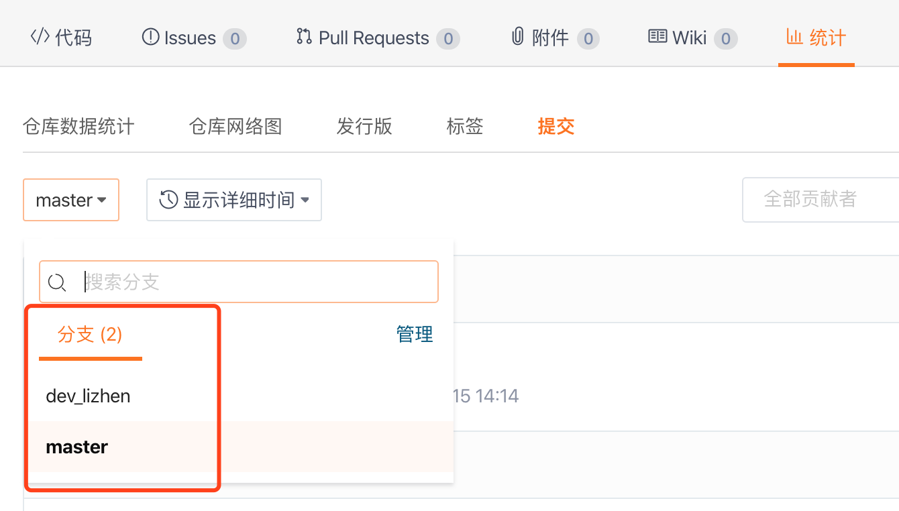Select the 标签 tab
The width and height of the screenshot is (899, 511).
coord(464,126)
